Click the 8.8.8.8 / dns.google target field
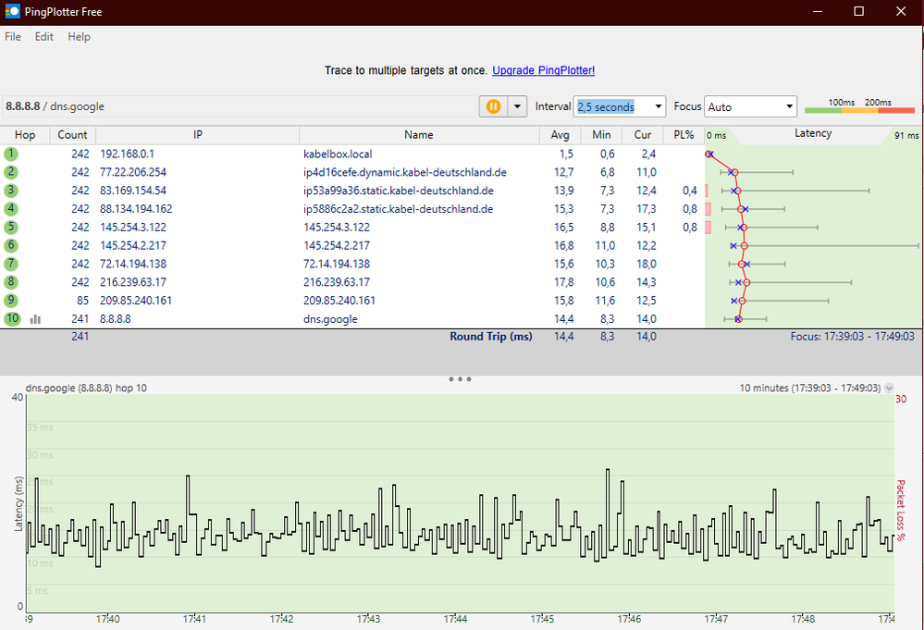 (239, 106)
